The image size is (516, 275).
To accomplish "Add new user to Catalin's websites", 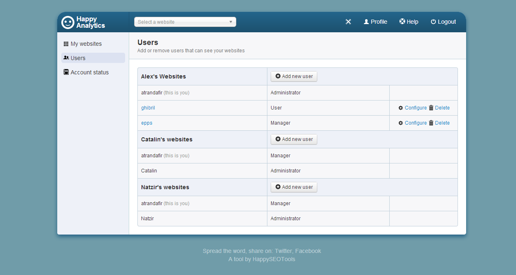I will [294, 139].
